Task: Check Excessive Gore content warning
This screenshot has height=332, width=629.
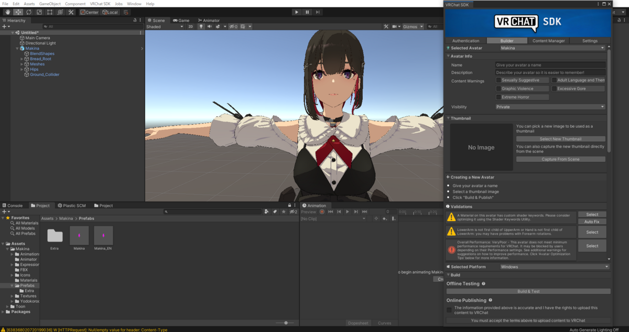Action: [x=554, y=88]
